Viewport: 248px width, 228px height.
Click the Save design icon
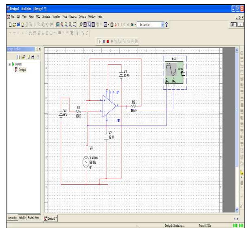click(22, 24)
